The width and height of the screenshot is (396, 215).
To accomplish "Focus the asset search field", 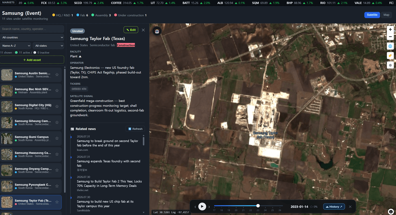I will pyautogui.click(x=32, y=29).
